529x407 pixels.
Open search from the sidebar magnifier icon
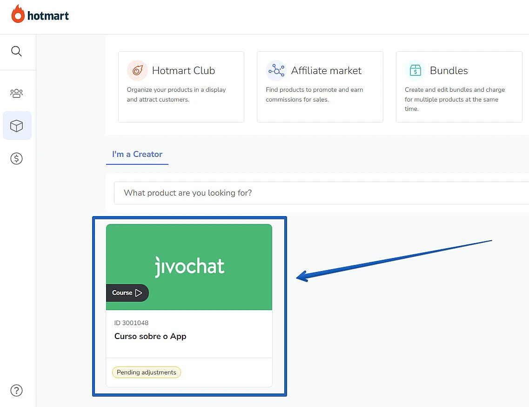16,51
